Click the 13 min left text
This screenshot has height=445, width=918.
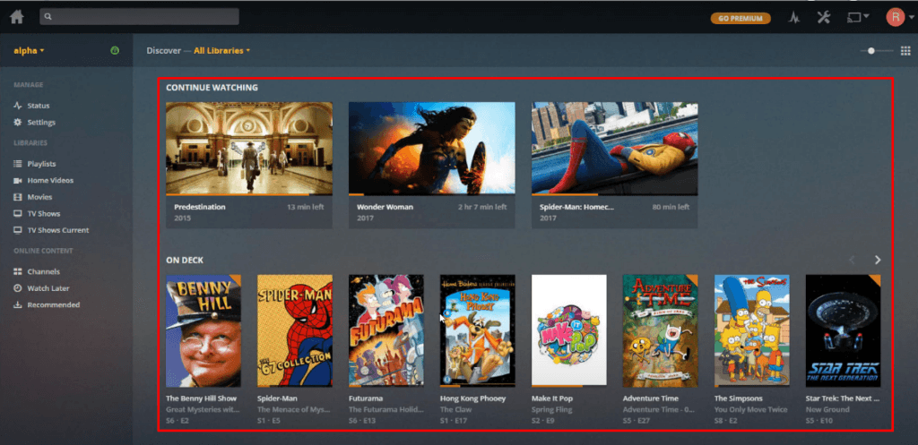tap(305, 207)
